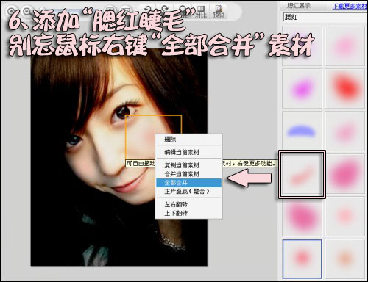The width and height of the screenshot is (368, 282).
Task: Click the 腮红 category field
Action: tap(325, 17)
